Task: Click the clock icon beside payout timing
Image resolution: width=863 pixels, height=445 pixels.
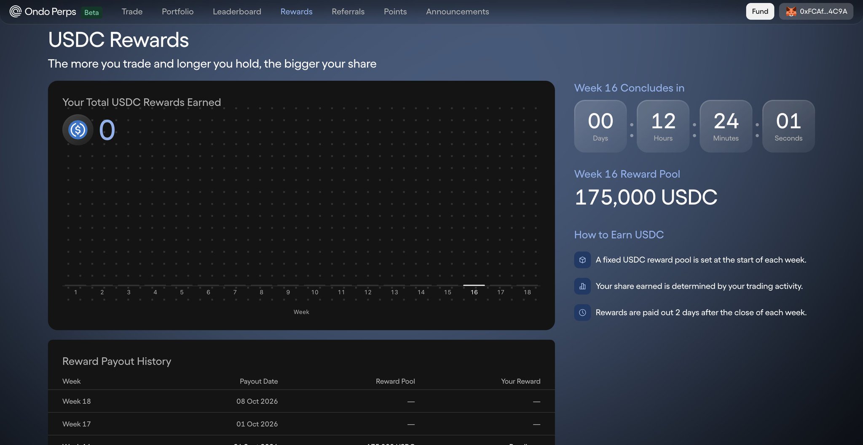Action: pyautogui.click(x=582, y=313)
